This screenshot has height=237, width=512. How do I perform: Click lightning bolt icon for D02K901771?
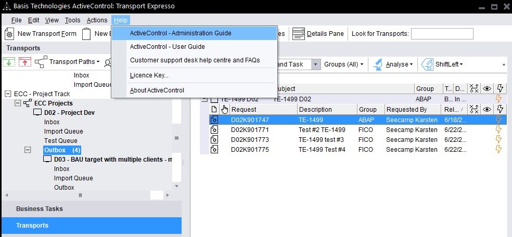coord(499,129)
